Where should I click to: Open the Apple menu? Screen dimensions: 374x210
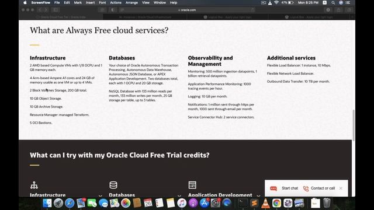pyautogui.click(x=25, y=2)
